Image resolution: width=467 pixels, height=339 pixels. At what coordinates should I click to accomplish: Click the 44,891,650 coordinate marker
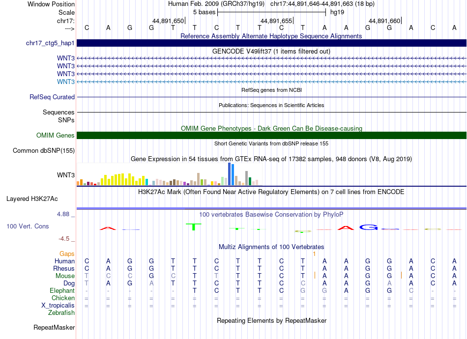click(x=168, y=21)
